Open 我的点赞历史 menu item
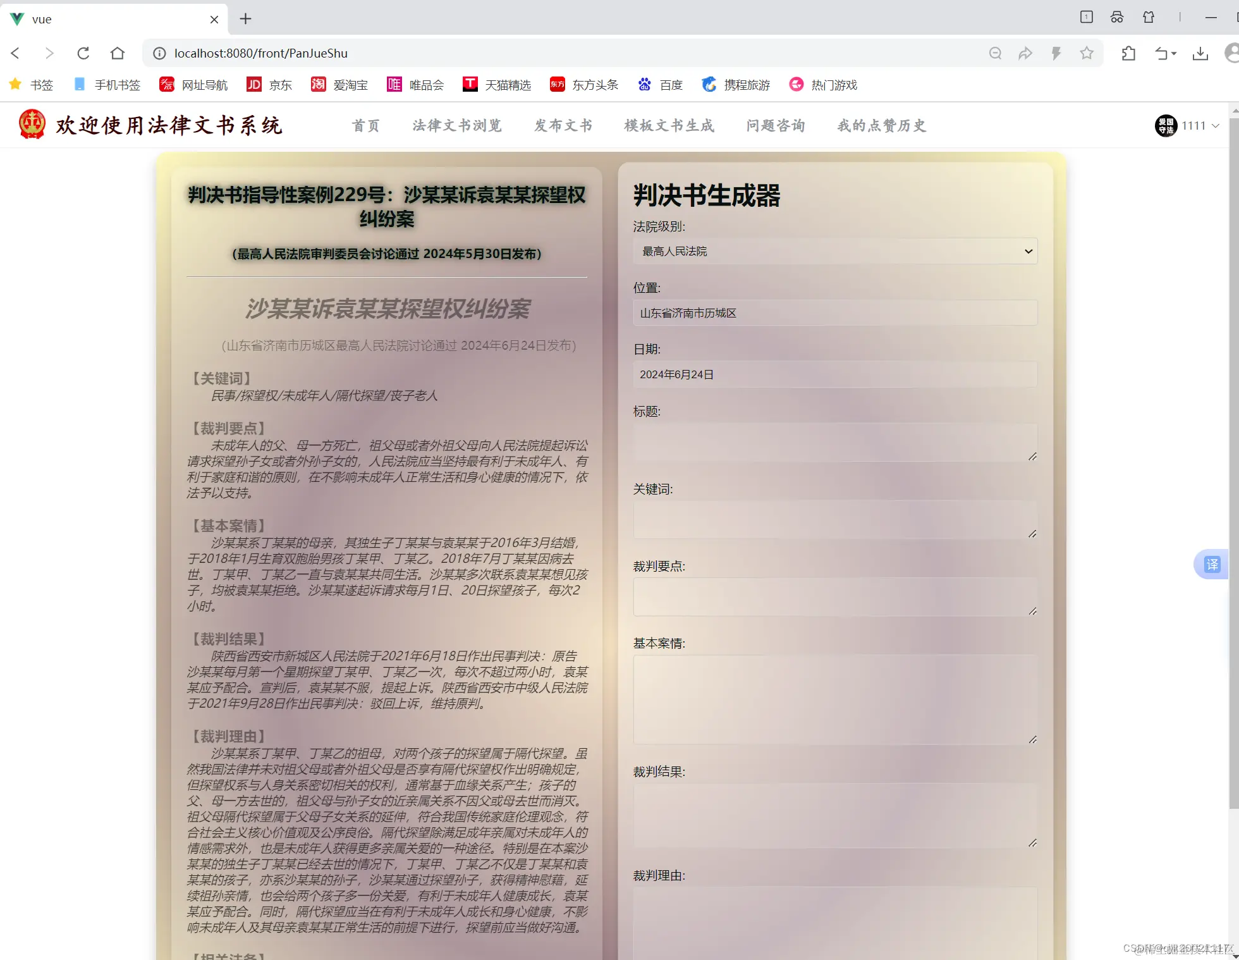This screenshot has height=960, width=1239. point(882,125)
